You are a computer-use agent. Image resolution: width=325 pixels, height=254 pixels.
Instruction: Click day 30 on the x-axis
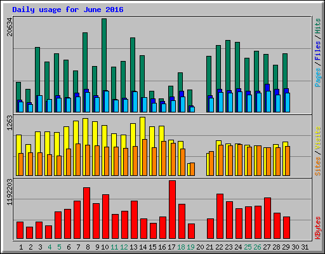[295, 247]
